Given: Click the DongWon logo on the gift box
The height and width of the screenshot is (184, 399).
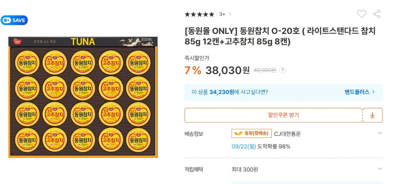Looking at the screenshot, I should (x=17, y=42).
